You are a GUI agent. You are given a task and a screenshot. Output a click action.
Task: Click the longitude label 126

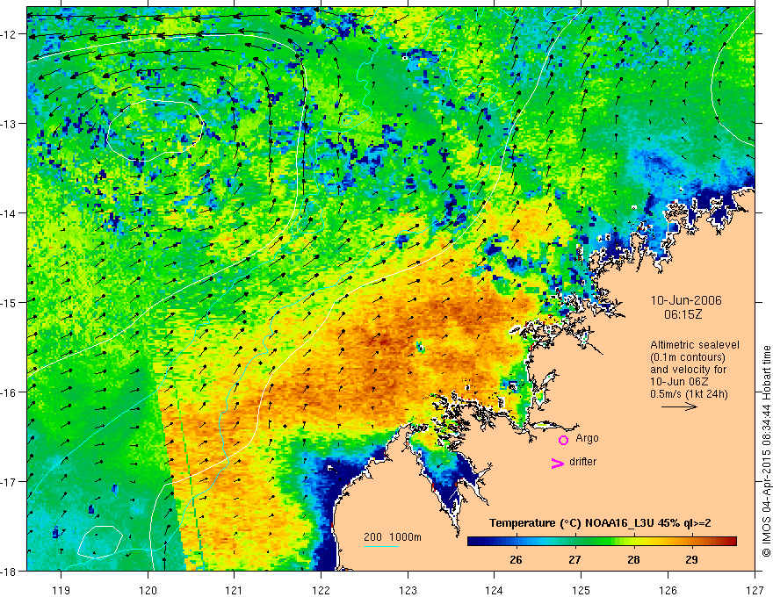[x=668, y=590]
